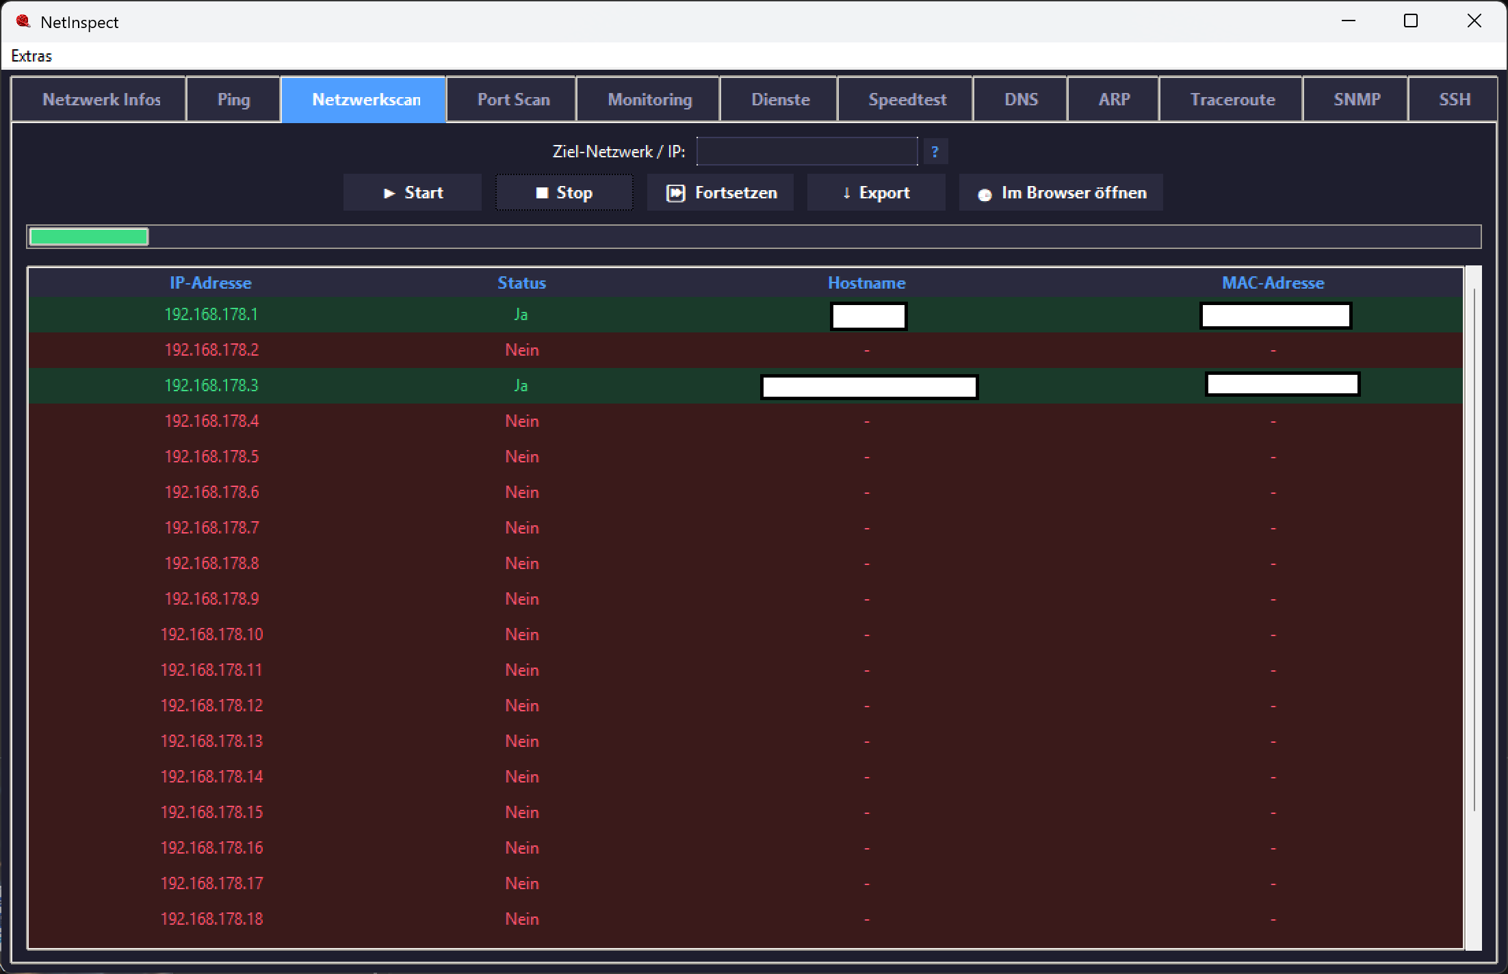Click the Nein status of 192.168.178.10

522,635
